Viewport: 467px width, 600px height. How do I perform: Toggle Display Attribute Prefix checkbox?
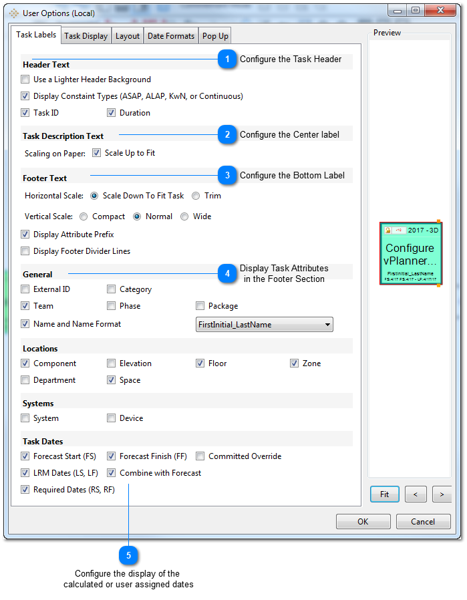(25, 234)
